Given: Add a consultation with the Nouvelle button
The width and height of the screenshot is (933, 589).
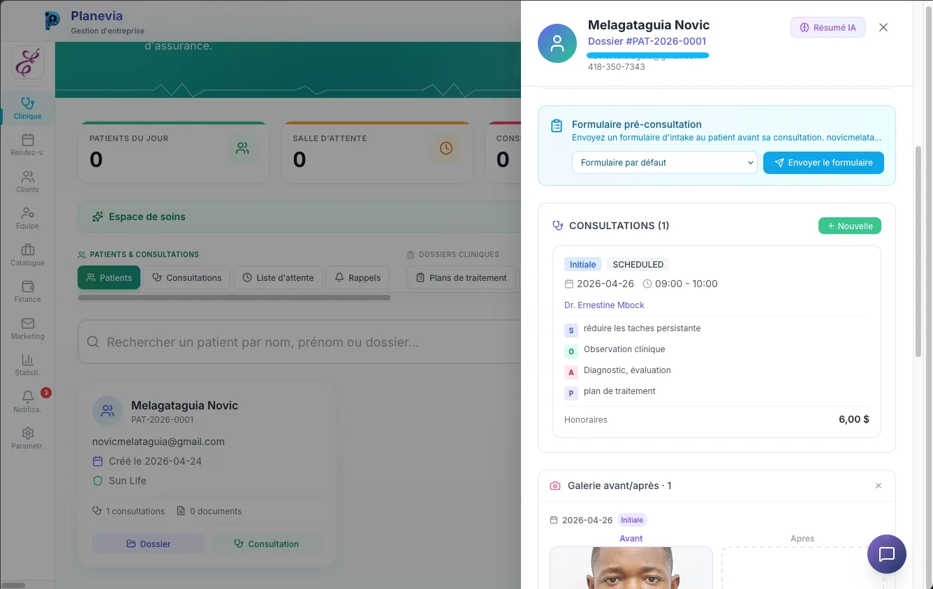Looking at the screenshot, I should (x=850, y=226).
